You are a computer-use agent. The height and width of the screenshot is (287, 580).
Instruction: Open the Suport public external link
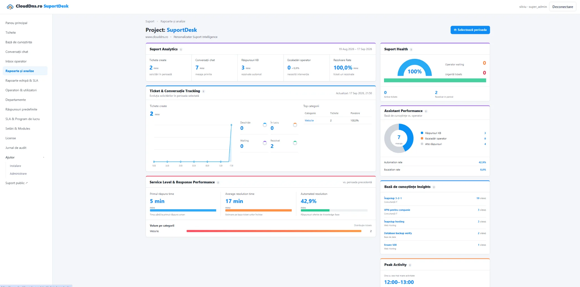coord(16,183)
